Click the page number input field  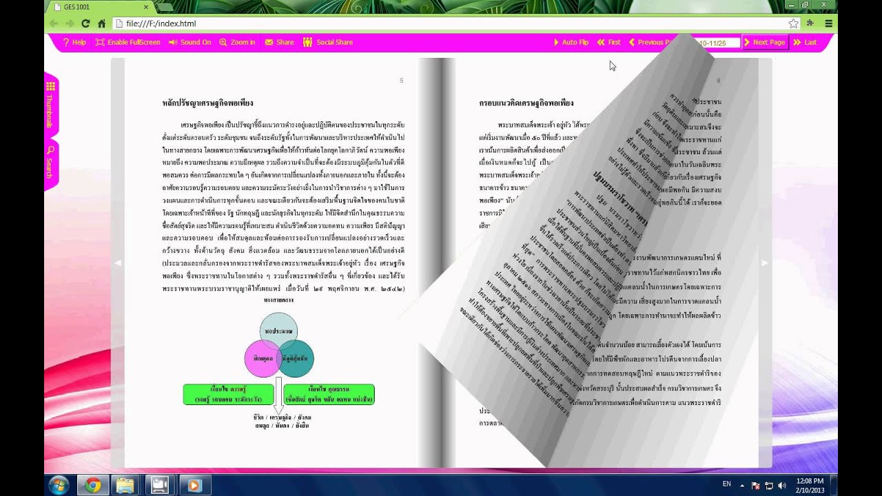(718, 43)
